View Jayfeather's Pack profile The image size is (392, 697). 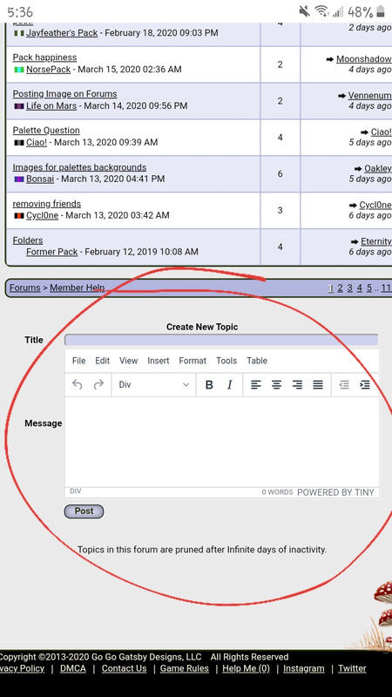tap(62, 33)
